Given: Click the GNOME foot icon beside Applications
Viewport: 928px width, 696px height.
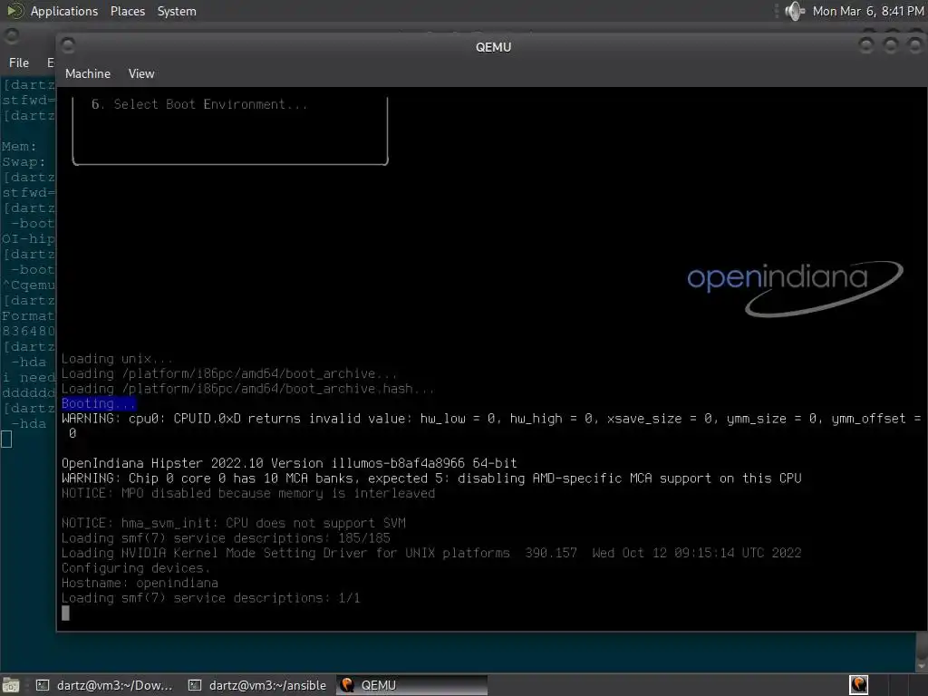Looking at the screenshot, I should pos(14,11).
